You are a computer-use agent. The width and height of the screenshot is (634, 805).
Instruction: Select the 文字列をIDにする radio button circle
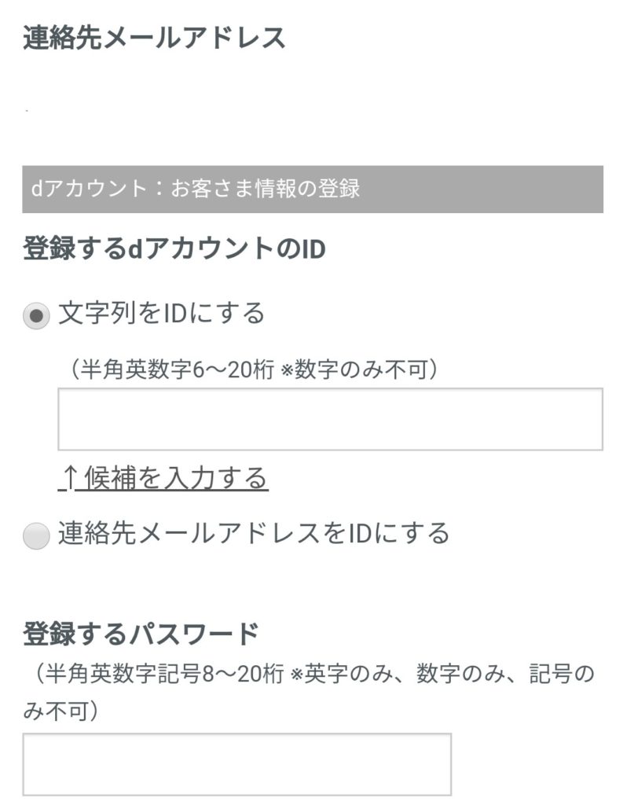pyautogui.click(x=36, y=316)
